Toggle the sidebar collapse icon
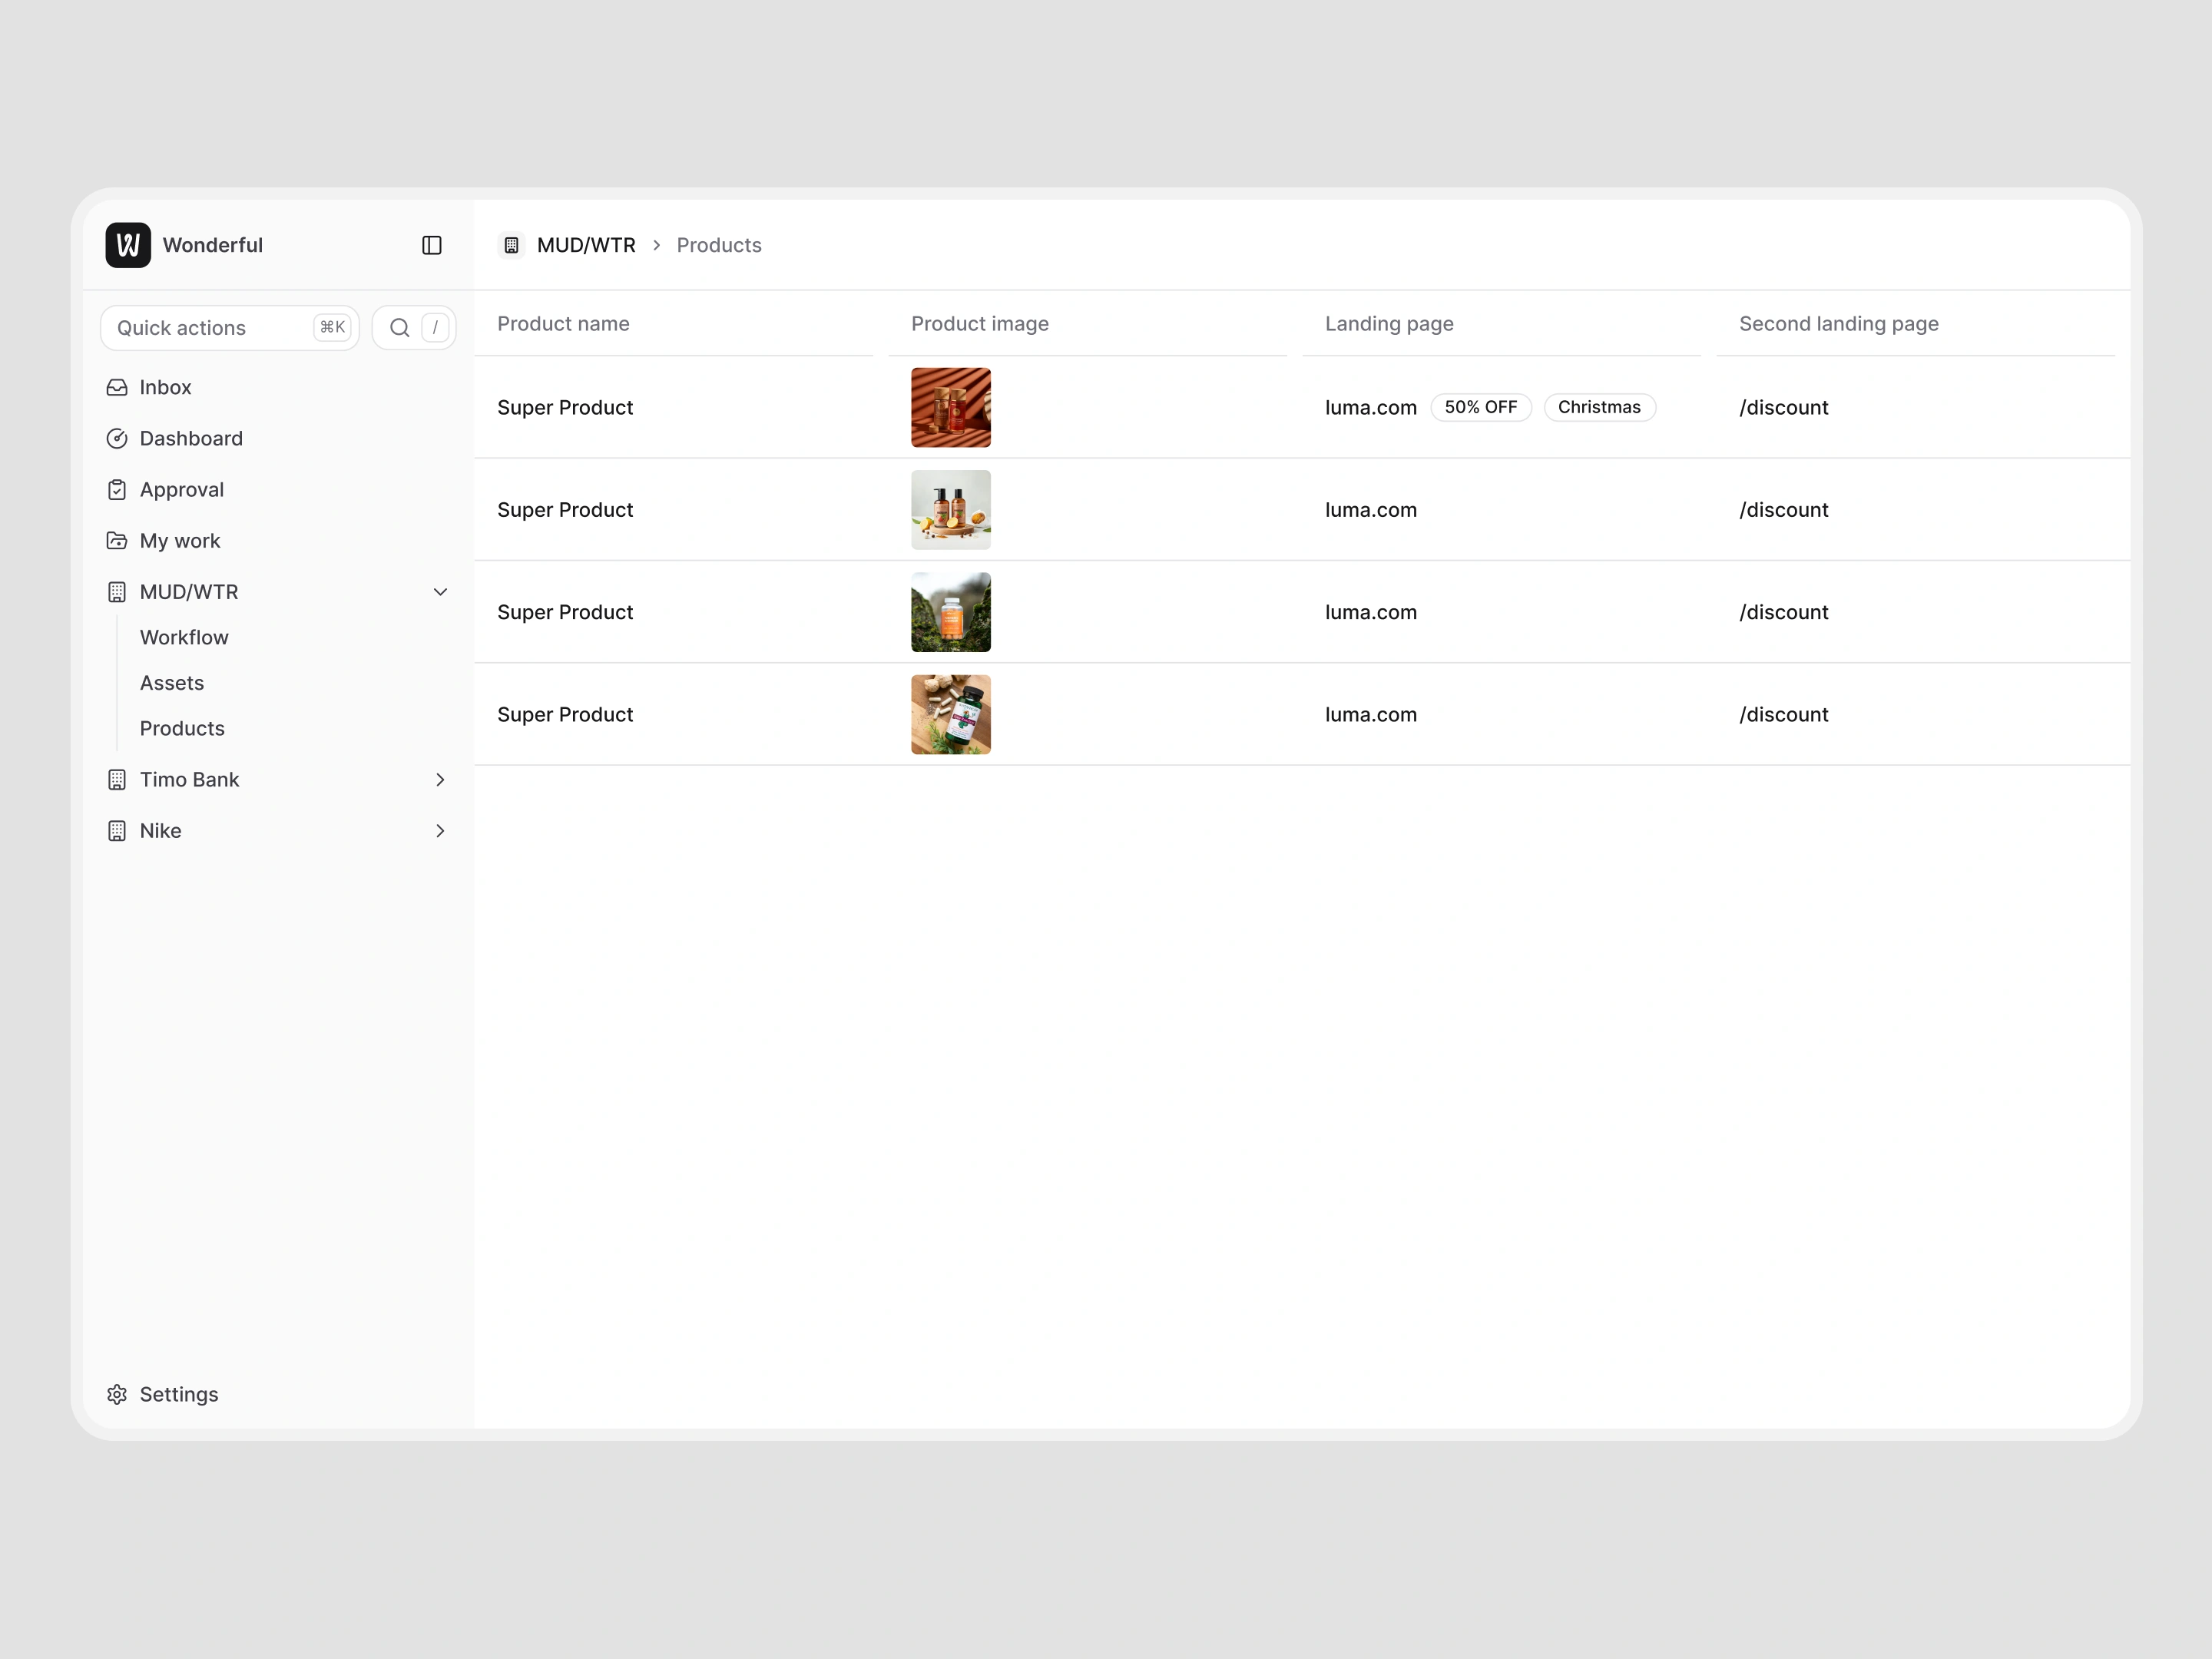 pyautogui.click(x=432, y=245)
